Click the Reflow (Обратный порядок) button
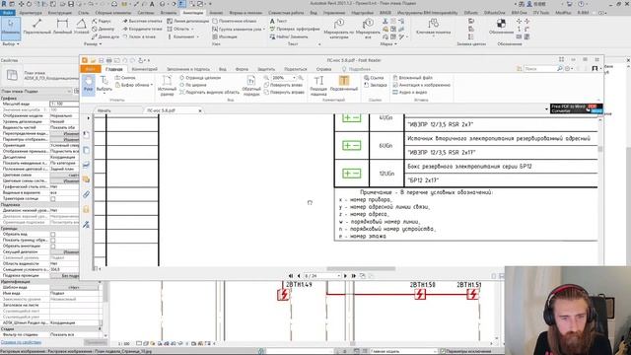 coord(251,86)
